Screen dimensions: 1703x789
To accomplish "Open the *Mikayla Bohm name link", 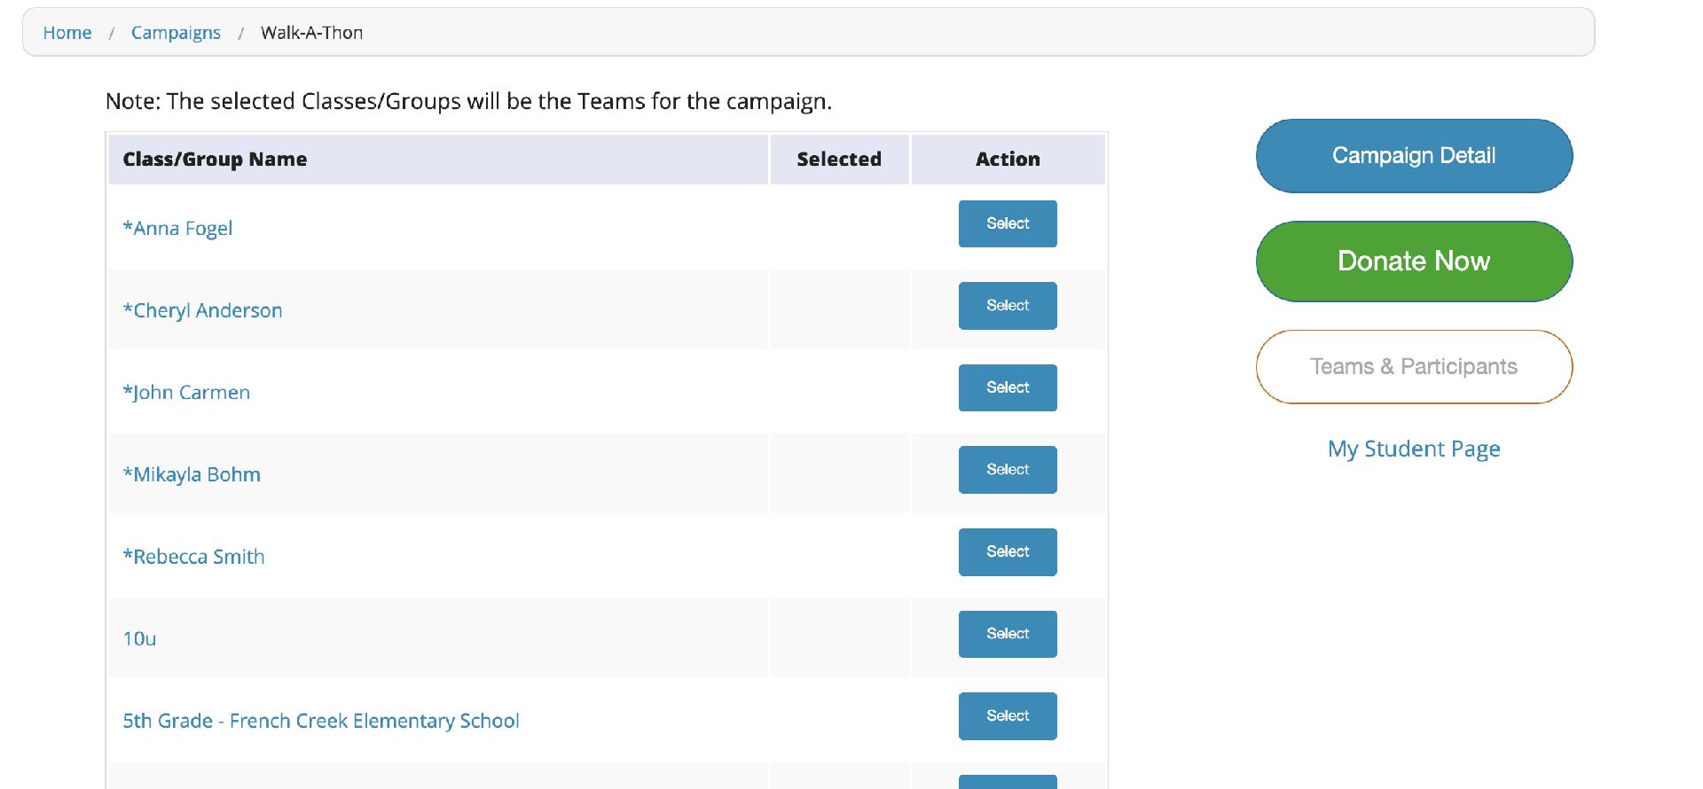I will tap(192, 474).
